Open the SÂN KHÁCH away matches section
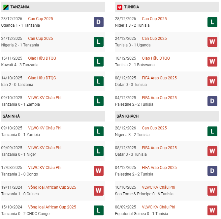Image resolution: width=221 pixels, height=219 pixels. click(x=127, y=116)
